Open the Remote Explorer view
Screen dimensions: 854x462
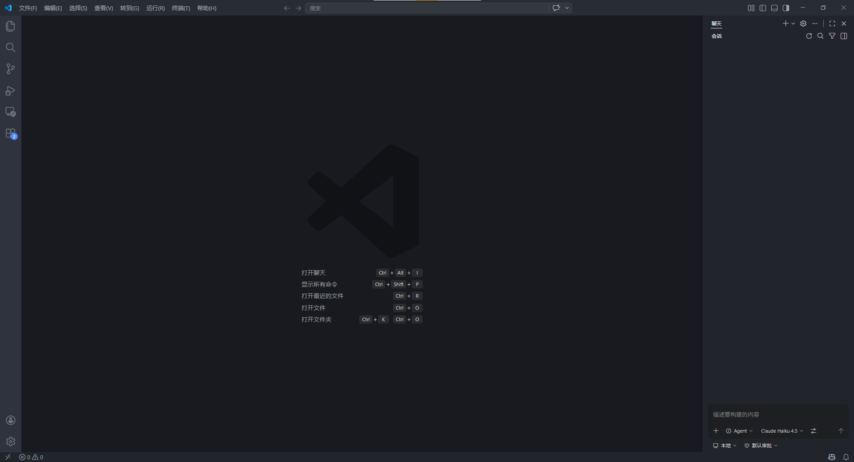tap(10, 112)
